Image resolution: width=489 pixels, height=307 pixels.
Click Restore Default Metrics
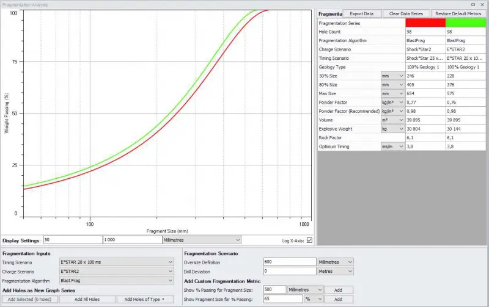(x=458, y=13)
